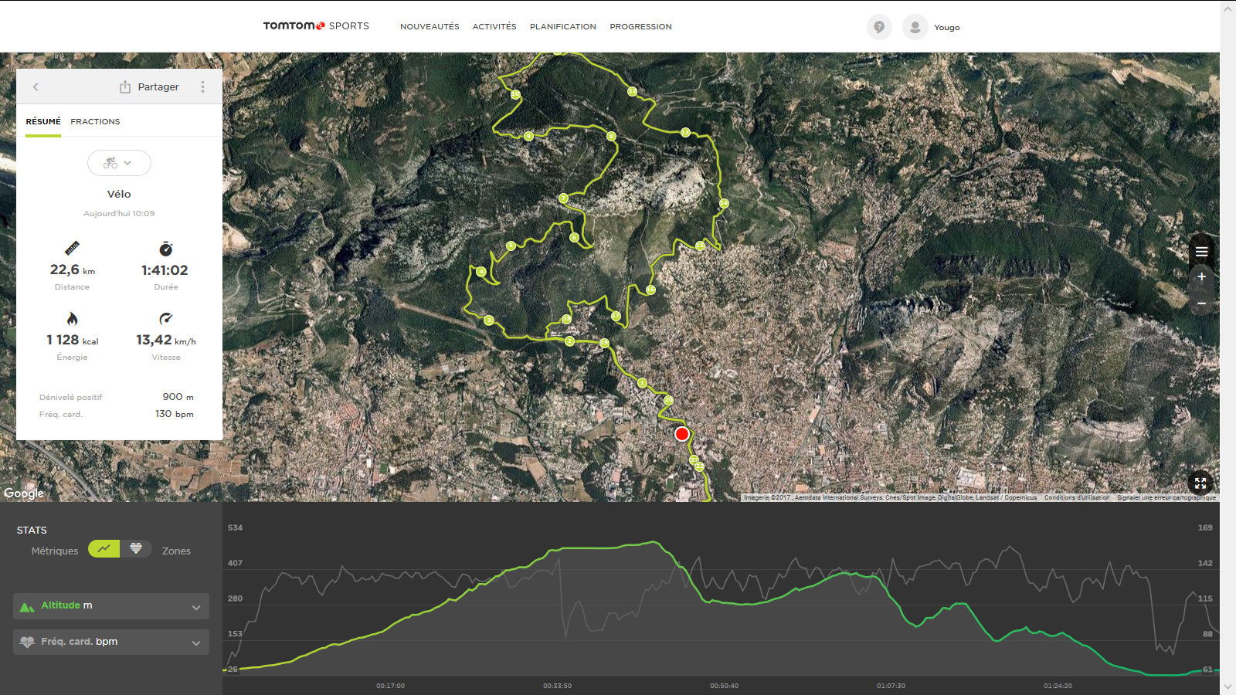Open the Activités menu

(x=494, y=27)
